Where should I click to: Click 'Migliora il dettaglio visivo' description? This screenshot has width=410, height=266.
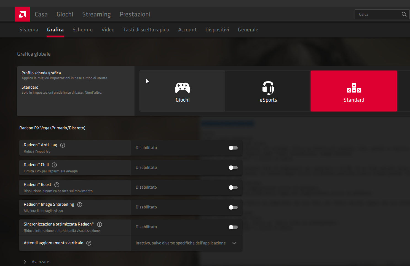[43, 211]
